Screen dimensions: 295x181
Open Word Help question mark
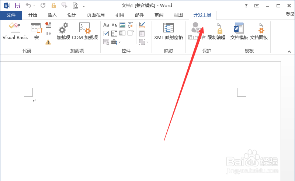246,6
